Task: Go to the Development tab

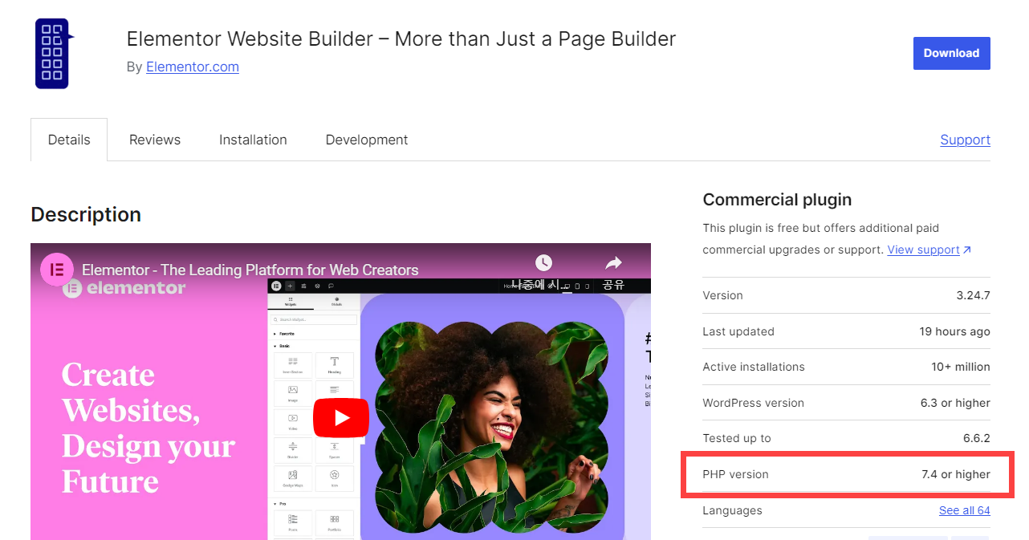Action: pyautogui.click(x=367, y=140)
